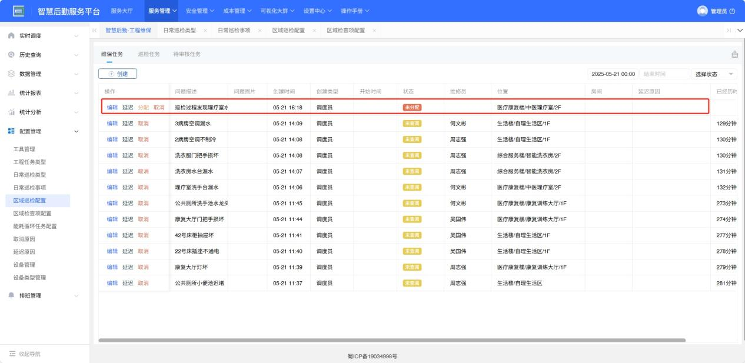Click the administrator avatar icon
The height and width of the screenshot is (363, 745).
pos(701,11)
